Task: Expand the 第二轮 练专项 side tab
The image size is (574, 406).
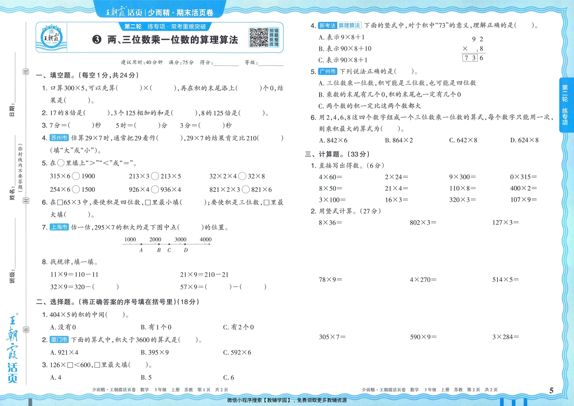Action: pyautogui.click(x=567, y=105)
